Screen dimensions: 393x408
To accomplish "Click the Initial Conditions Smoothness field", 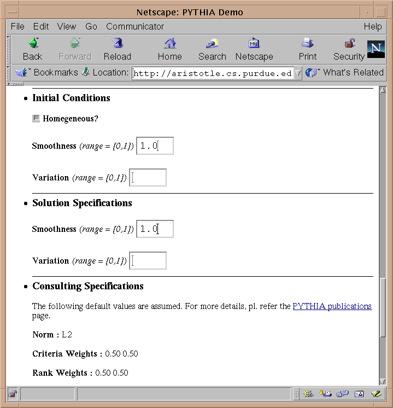I will coord(155,145).
